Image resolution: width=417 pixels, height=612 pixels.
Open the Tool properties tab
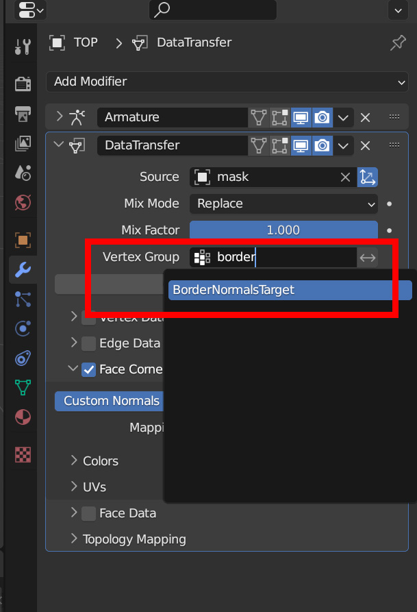click(x=23, y=47)
